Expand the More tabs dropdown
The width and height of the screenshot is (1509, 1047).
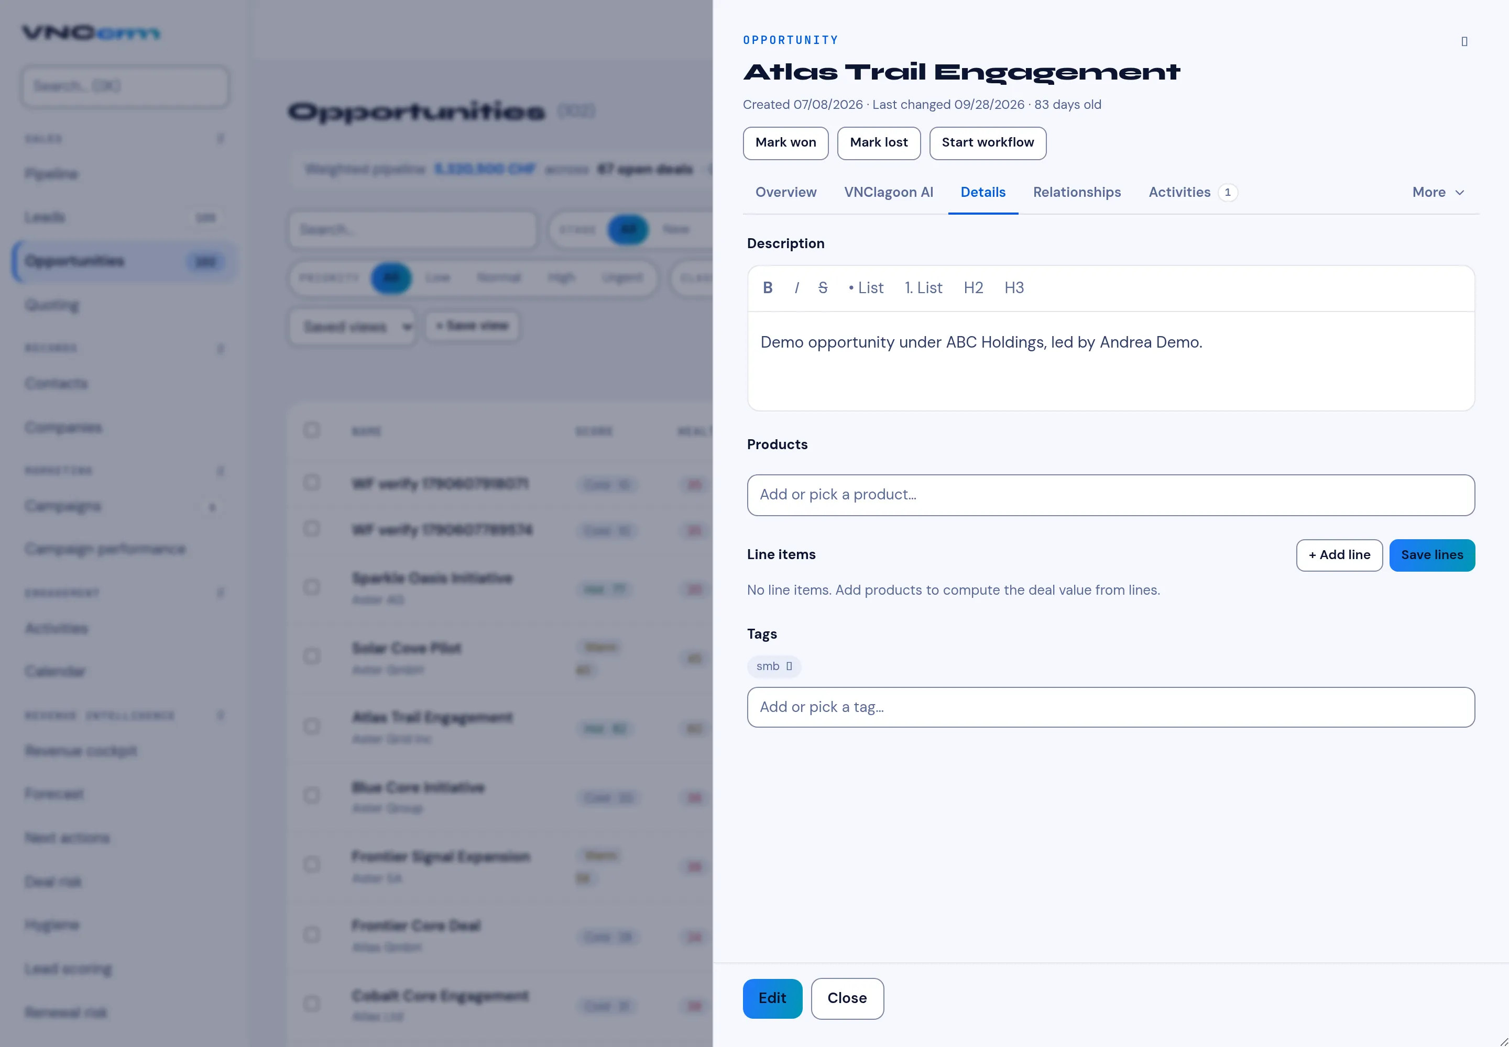coord(1438,192)
